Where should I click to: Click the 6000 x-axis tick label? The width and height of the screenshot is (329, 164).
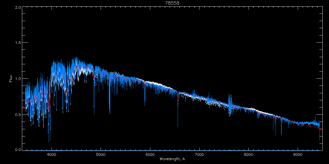(150, 154)
